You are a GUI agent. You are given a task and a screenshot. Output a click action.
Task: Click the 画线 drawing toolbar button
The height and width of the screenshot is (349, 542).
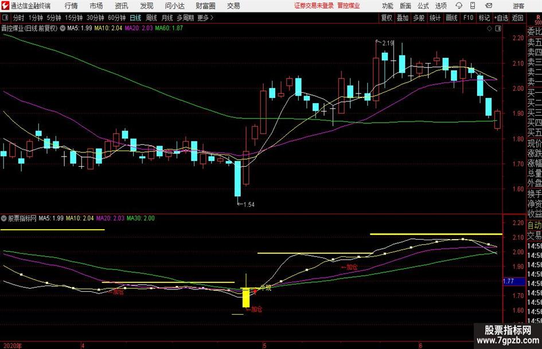(451, 18)
